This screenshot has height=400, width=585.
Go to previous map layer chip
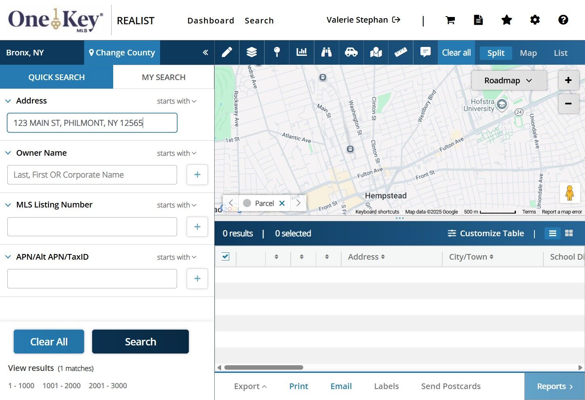tap(231, 203)
